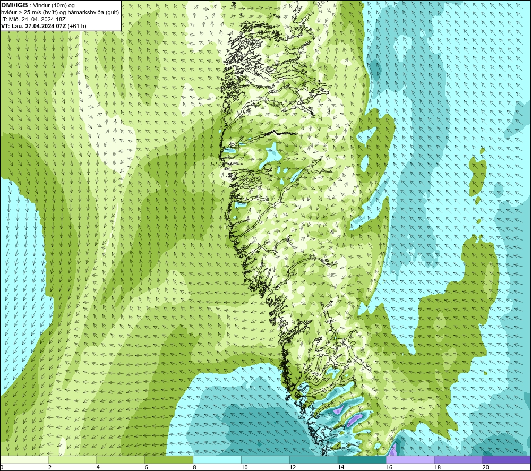
Task: Click the legend tick label '10'
Action: pos(244,468)
